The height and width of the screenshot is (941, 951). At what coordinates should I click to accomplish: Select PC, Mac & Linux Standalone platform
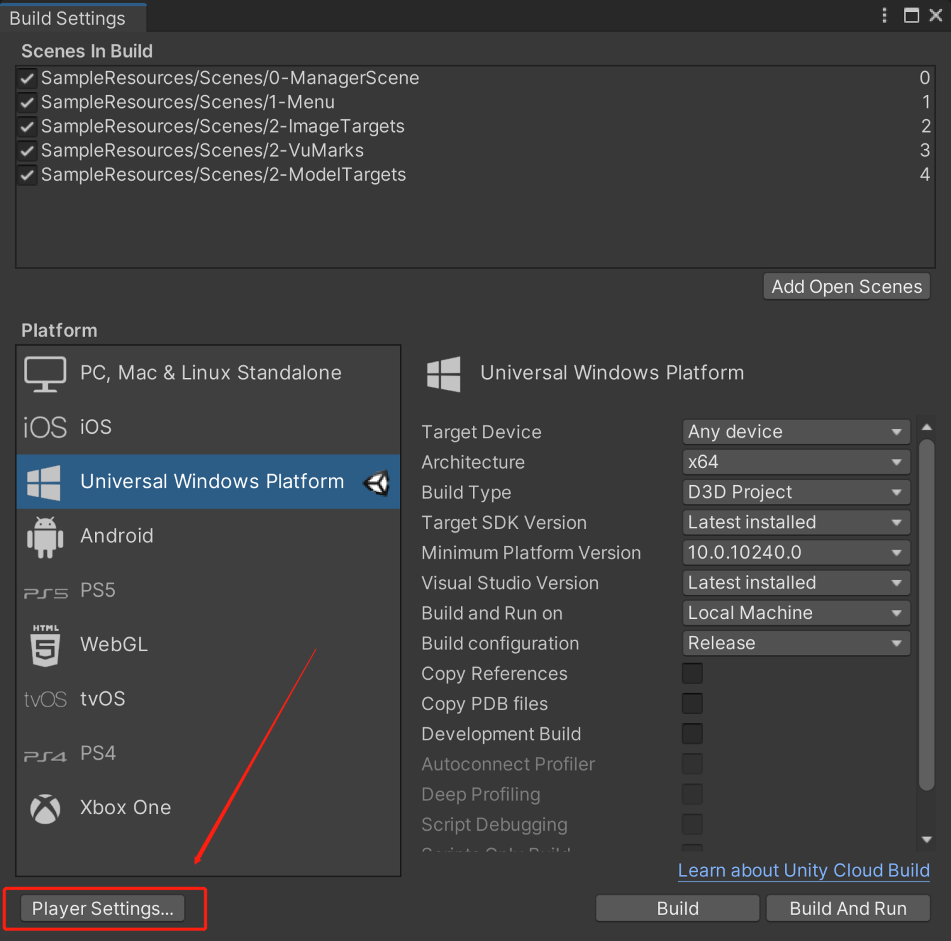tap(209, 373)
